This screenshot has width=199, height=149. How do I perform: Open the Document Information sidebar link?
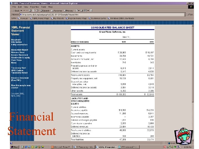(16, 41)
